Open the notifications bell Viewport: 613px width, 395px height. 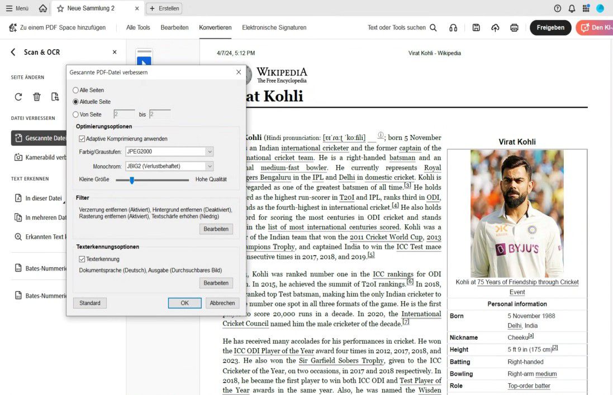click(571, 8)
